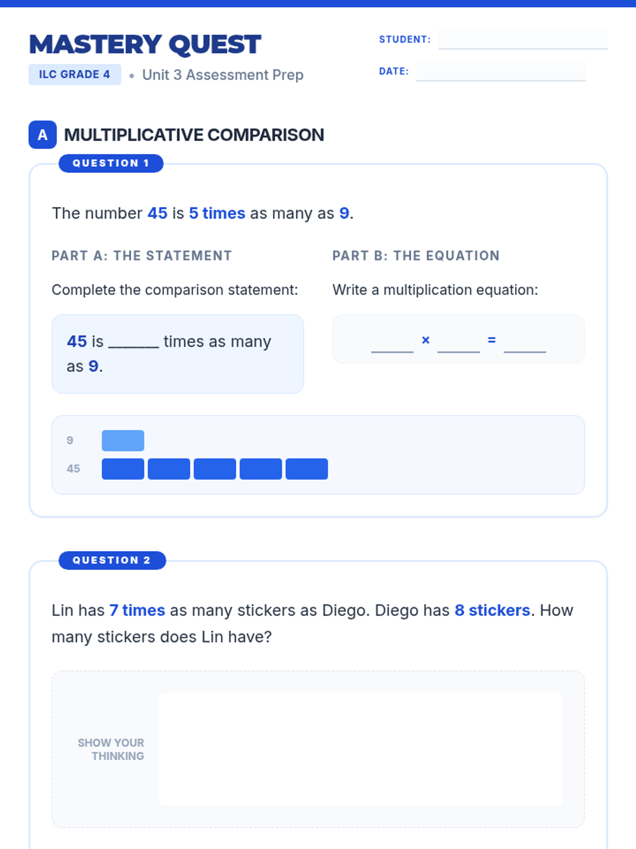Click the product blank after equals sign
The width and height of the screenshot is (636, 849).
click(x=525, y=343)
